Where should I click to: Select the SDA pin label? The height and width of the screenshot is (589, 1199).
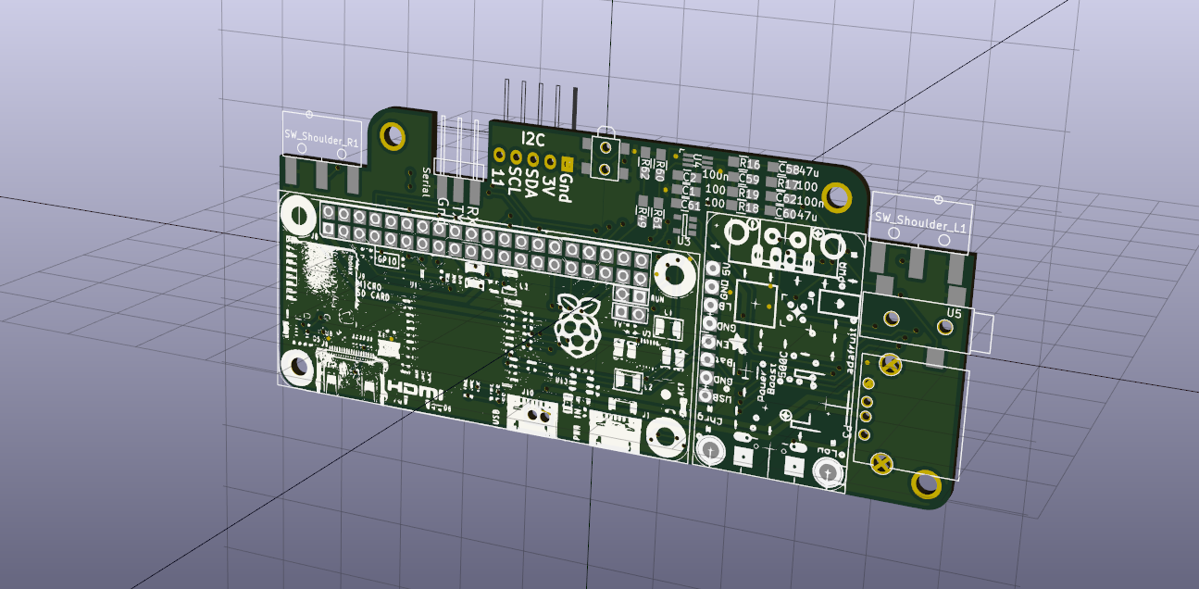click(x=532, y=184)
